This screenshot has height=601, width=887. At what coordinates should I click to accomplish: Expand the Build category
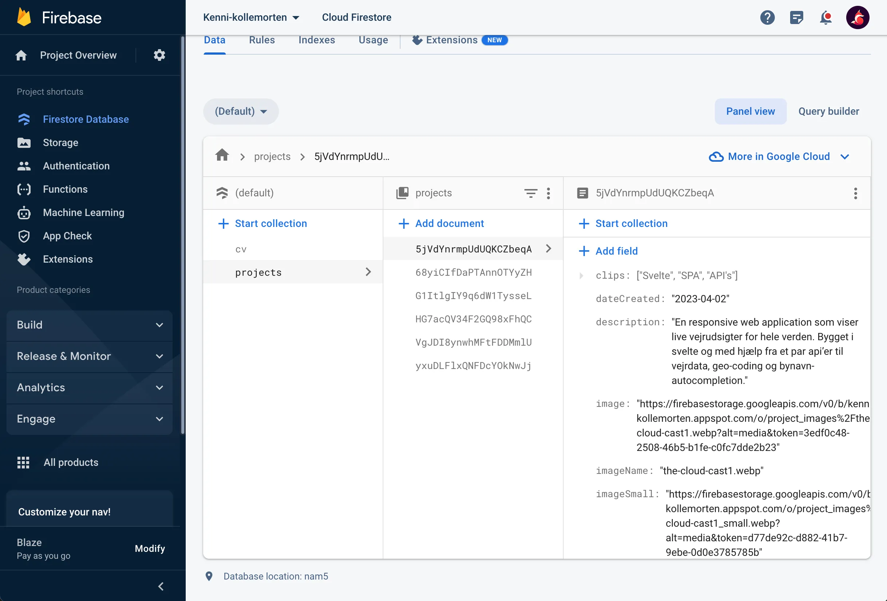tap(90, 325)
